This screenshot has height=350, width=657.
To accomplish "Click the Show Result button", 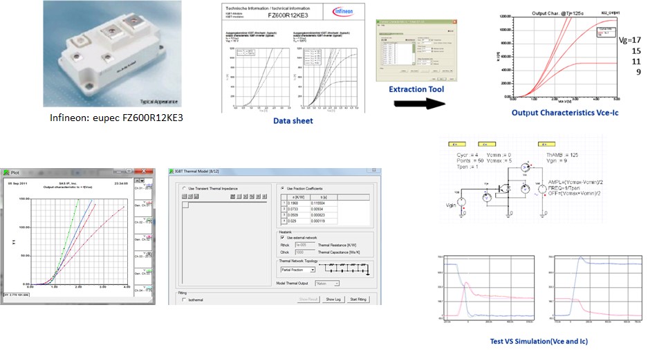I will [308, 300].
